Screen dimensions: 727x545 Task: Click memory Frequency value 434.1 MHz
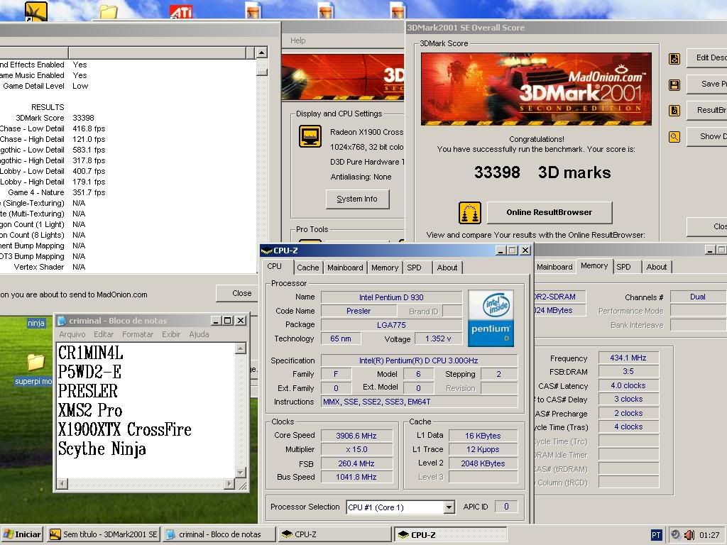pos(628,358)
